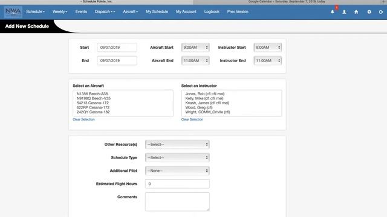
Task: Click the End date field
Action: (117, 60)
